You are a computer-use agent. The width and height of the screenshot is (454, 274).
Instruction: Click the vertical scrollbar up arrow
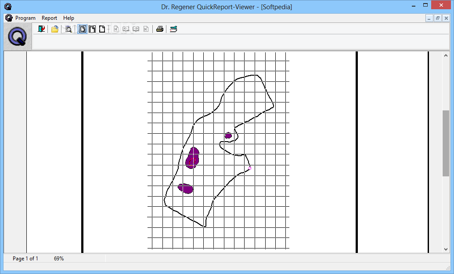[x=446, y=55]
